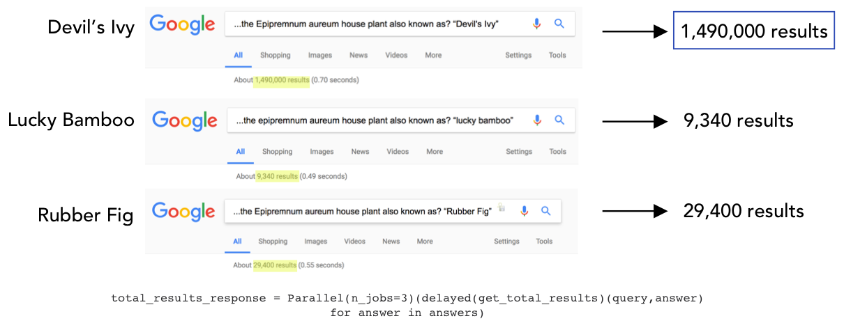Click magnifier icon in lucky bamboo search

559,120
